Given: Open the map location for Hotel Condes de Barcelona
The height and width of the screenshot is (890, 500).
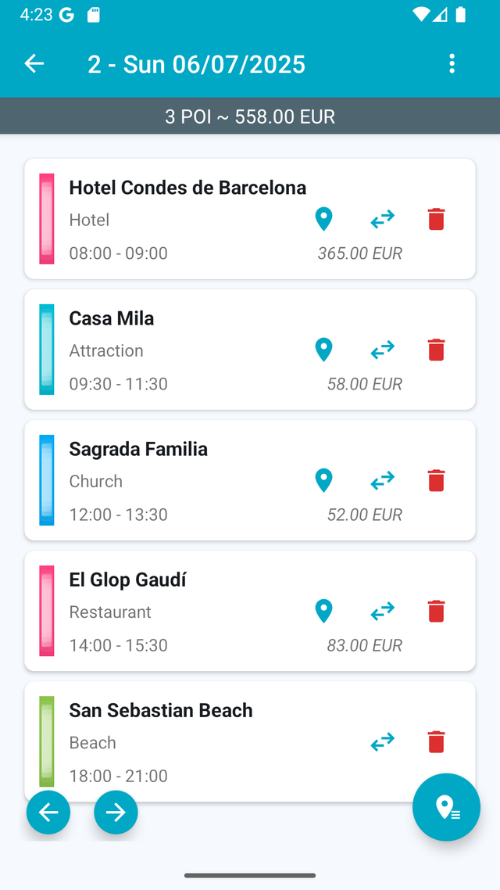Looking at the screenshot, I should [324, 219].
